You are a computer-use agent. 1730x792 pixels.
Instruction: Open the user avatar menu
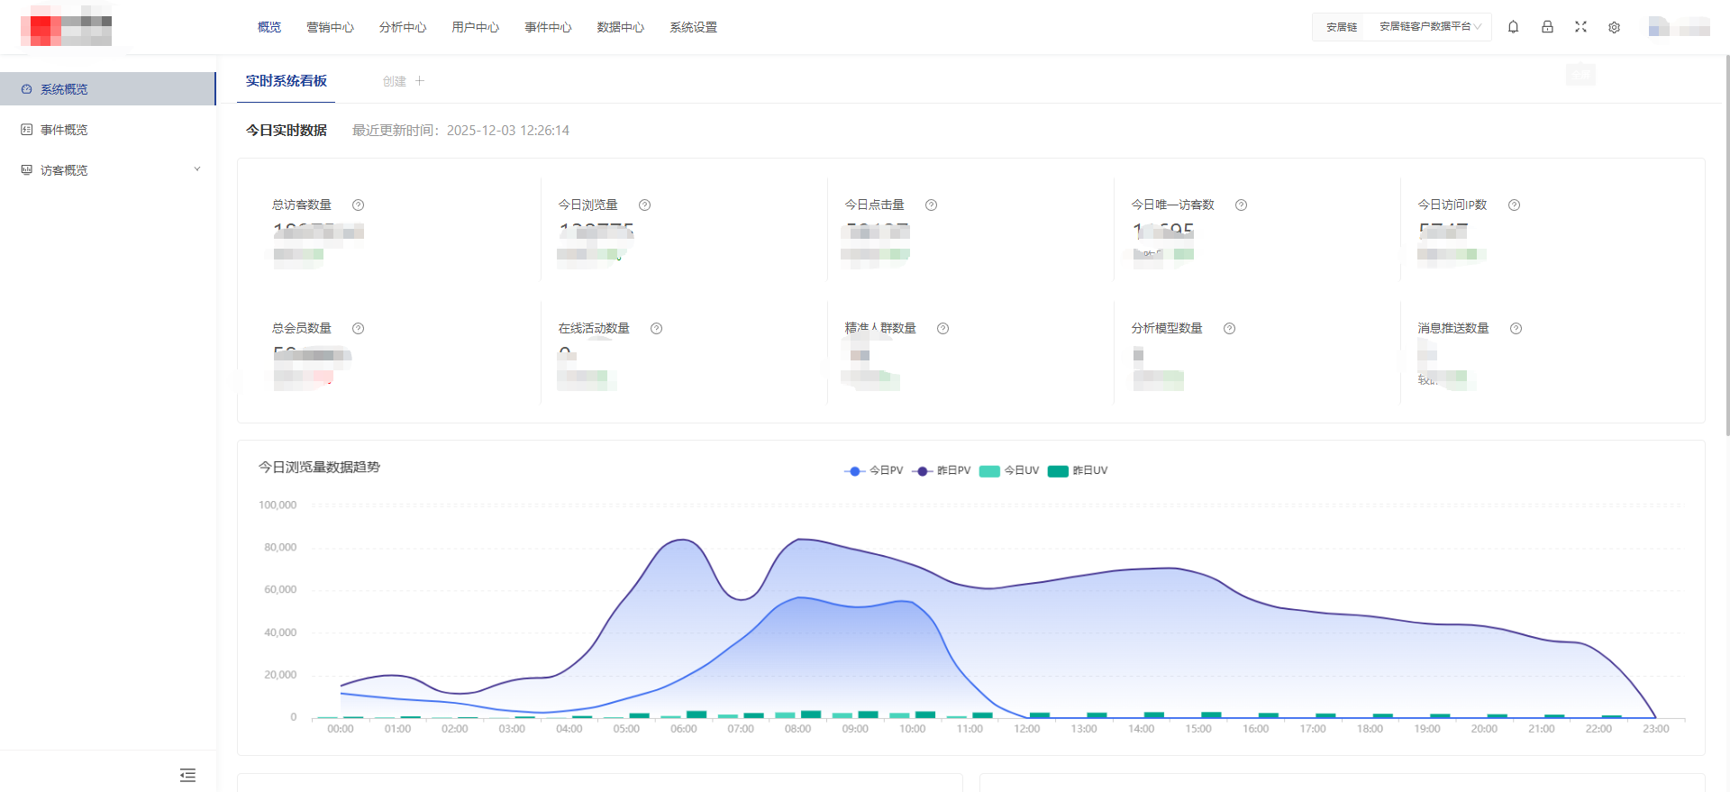[1679, 27]
